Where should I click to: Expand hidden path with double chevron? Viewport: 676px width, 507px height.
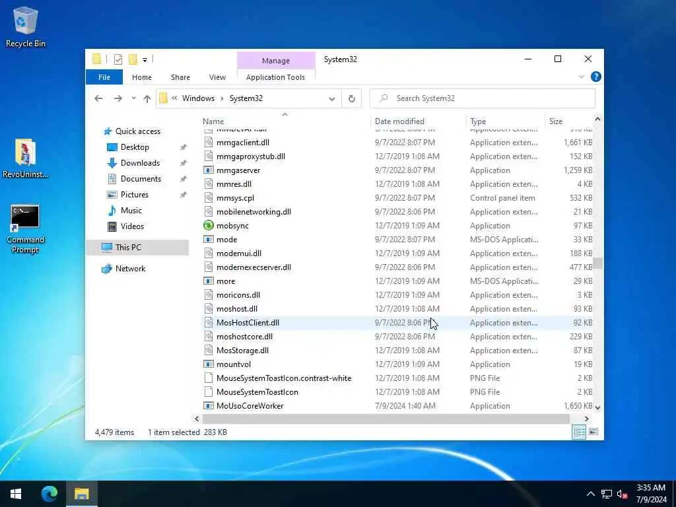pos(174,98)
